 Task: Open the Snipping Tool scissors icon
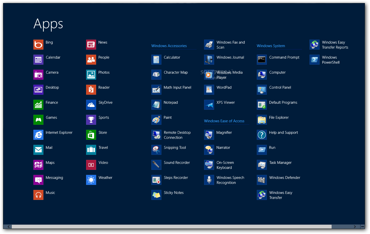coord(156,150)
